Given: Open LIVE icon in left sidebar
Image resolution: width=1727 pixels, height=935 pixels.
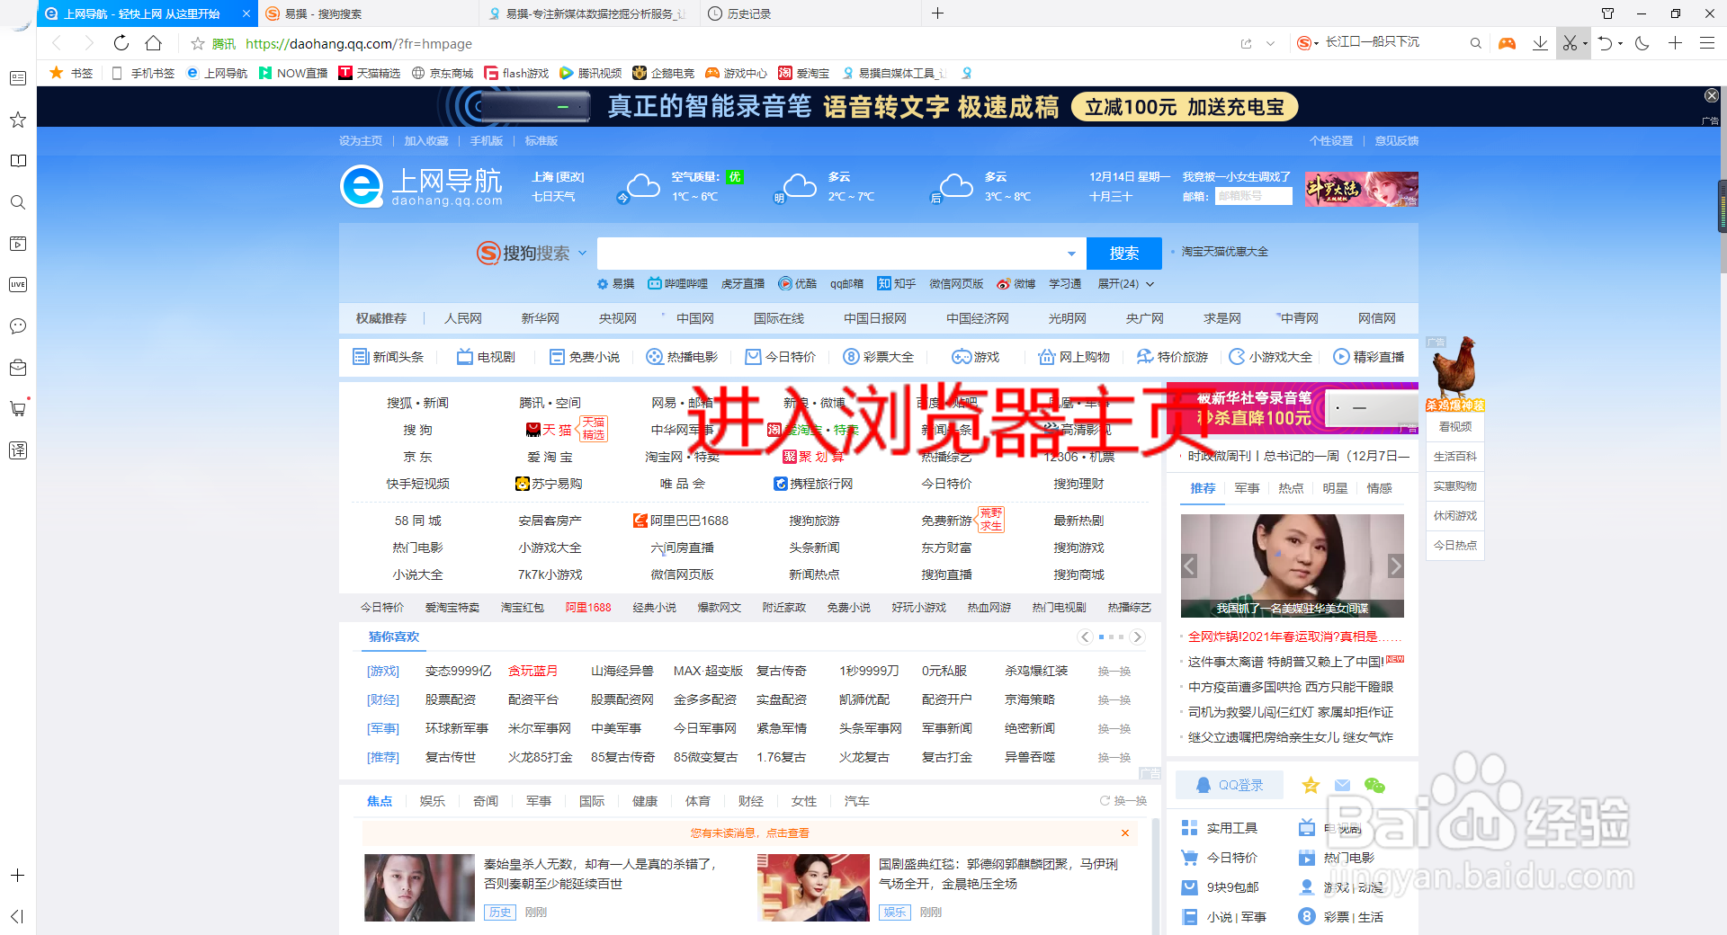Looking at the screenshot, I should [18, 285].
